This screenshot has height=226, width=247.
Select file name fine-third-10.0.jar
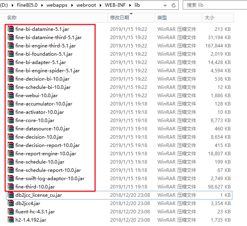pos(35,187)
